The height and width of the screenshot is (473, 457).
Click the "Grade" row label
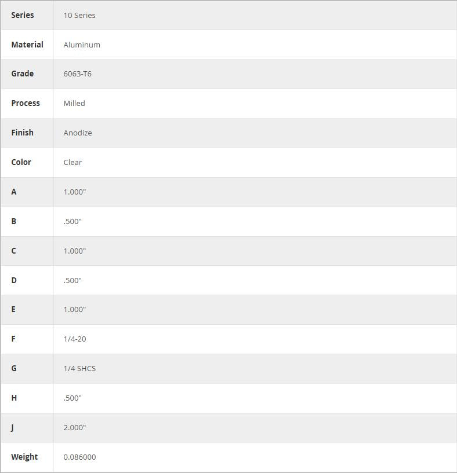point(23,74)
